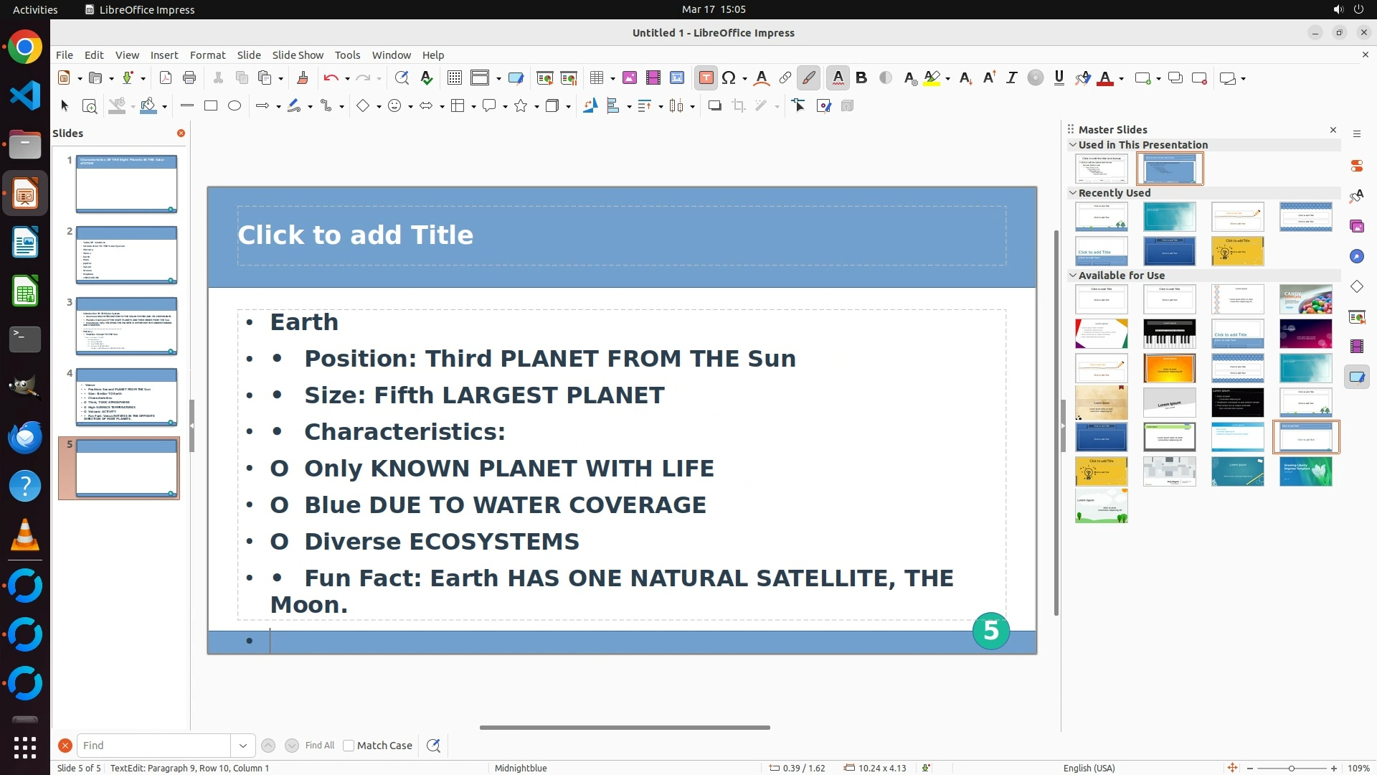The image size is (1377, 775).
Task: Click the Italic formatting icon
Action: pos(1011,78)
